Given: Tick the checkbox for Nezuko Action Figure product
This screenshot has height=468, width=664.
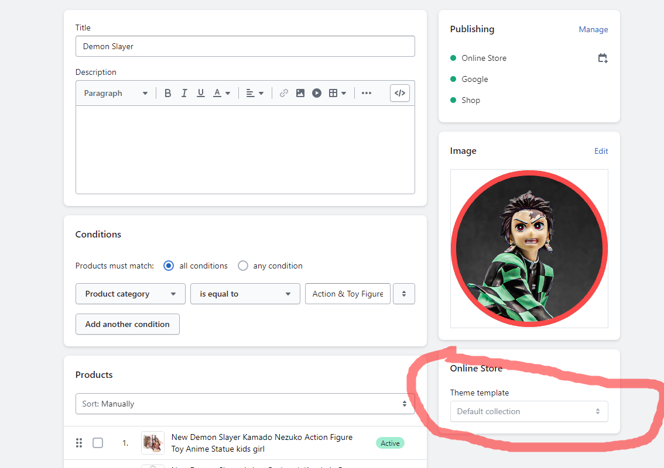Looking at the screenshot, I should [x=98, y=443].
